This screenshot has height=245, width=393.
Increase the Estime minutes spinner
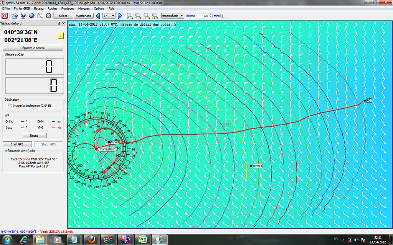tap(211, 15)
